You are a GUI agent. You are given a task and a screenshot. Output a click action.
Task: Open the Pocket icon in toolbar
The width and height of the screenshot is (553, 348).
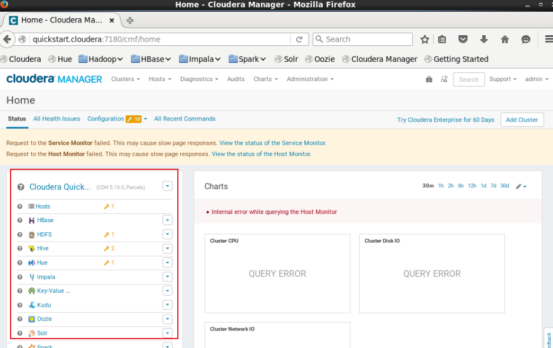(463, 39)
